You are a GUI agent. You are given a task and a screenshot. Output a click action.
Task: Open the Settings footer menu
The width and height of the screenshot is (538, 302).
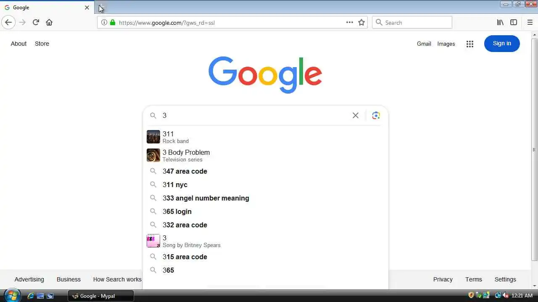point(505,279)
